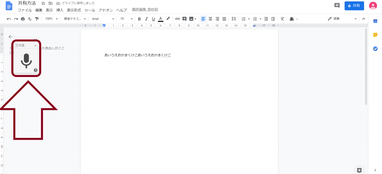This screenshot has width=382, height=174.
Task: Toggle italic formatting
Action: [x=146, y=19]
